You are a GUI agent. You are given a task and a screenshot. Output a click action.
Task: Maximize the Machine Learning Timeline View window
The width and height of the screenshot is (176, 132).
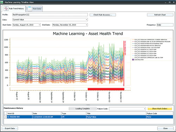click(x=170, y=2)
